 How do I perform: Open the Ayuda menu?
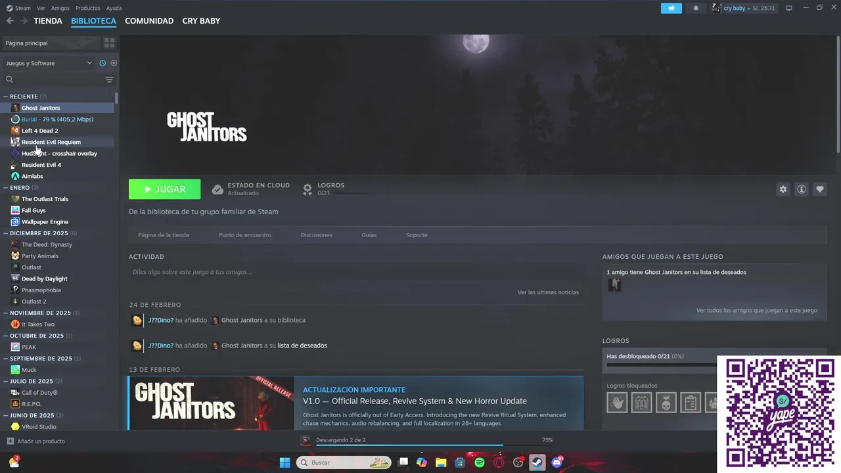[x=114, y=8]
